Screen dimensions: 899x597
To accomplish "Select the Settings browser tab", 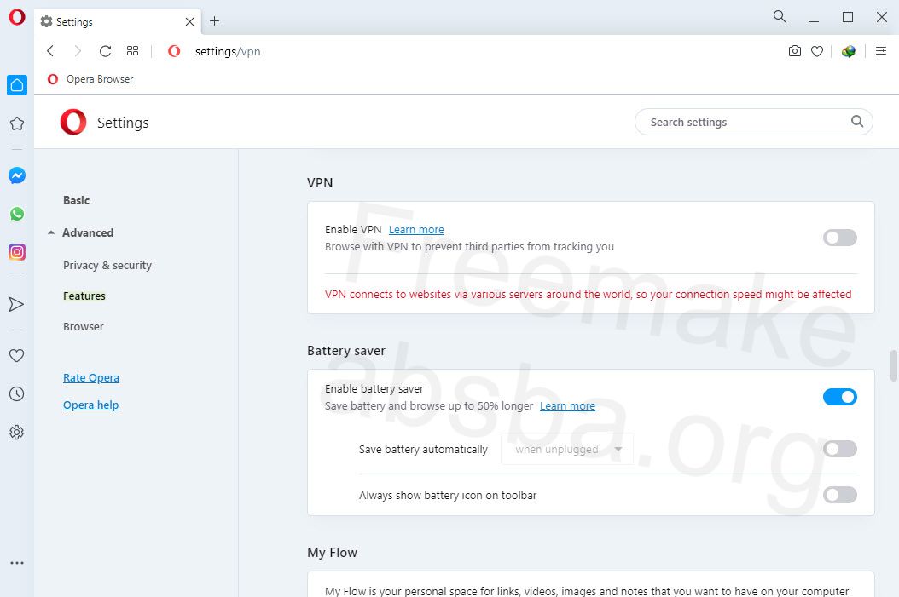I will click(118, 22).
